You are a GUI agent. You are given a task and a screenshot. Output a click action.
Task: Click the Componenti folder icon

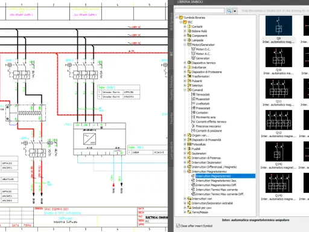coord(189,36)
